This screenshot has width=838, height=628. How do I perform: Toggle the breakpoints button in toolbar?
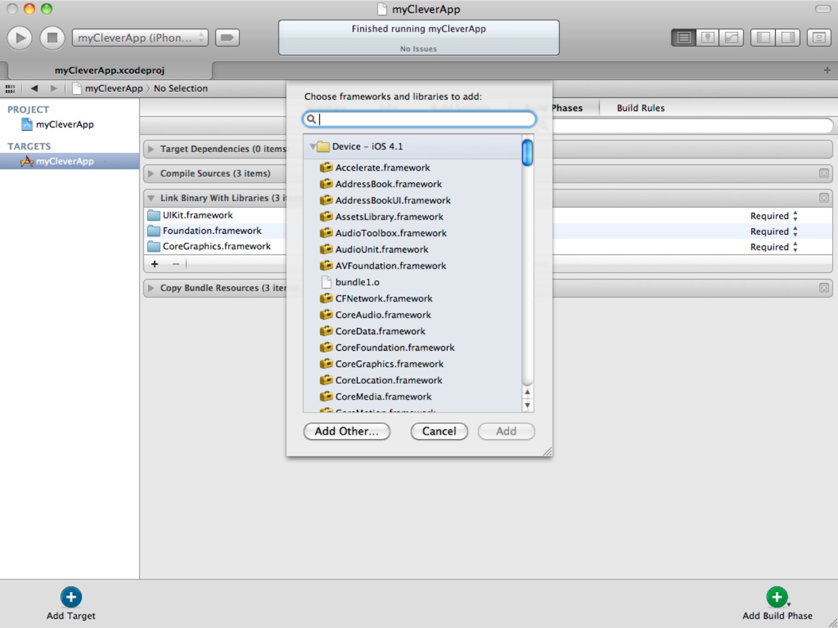(227, 38)
